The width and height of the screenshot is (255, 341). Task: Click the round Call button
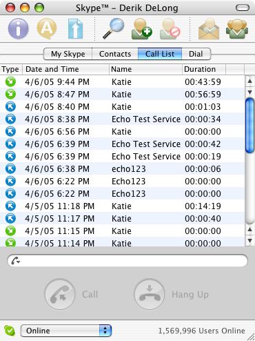coord(60,294)
